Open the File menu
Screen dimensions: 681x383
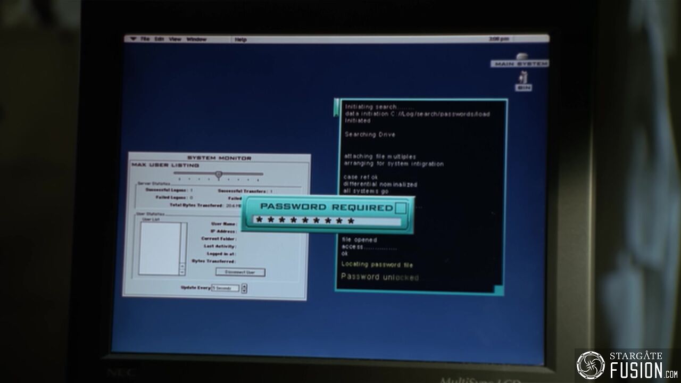(145, 39)
